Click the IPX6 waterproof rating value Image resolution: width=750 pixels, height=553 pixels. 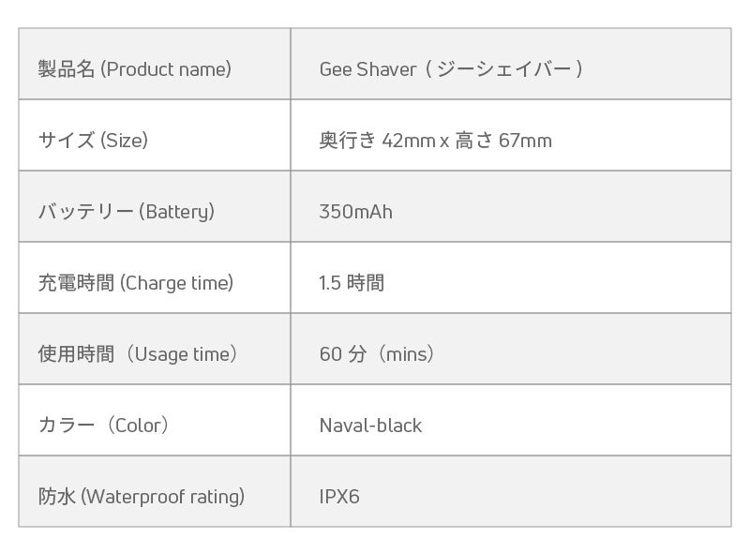tap(339, 497)
